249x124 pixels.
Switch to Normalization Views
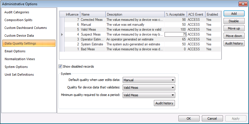[x=20, y=59]
